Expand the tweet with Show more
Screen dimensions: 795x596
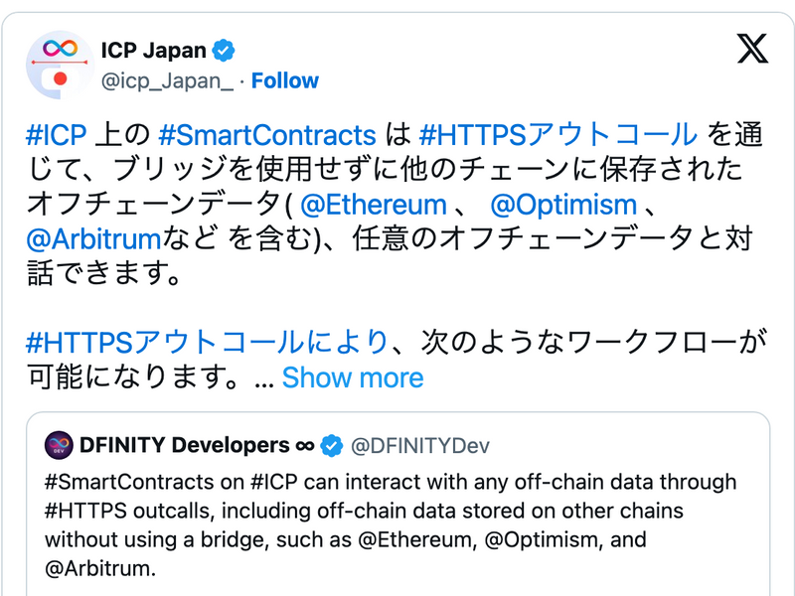pyautogui.click(x=353, y=377)
